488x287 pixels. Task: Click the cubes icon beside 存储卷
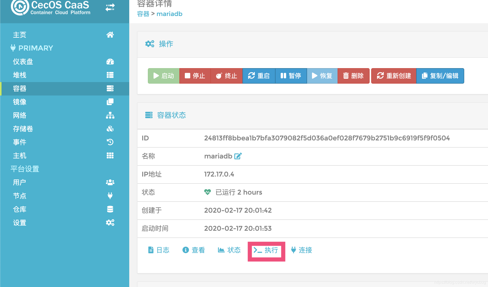[110, 129]
